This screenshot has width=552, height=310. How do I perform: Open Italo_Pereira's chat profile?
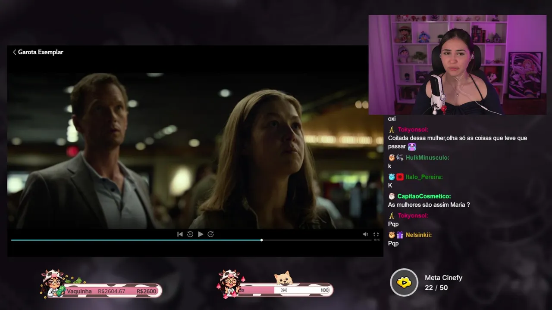(424, 177)
